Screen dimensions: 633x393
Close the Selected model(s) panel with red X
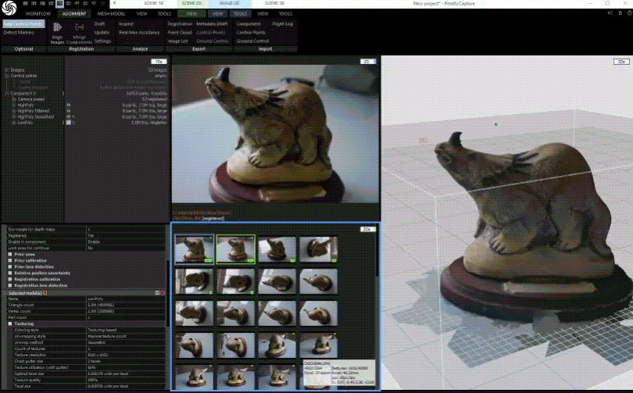click(x=162, y=292)
